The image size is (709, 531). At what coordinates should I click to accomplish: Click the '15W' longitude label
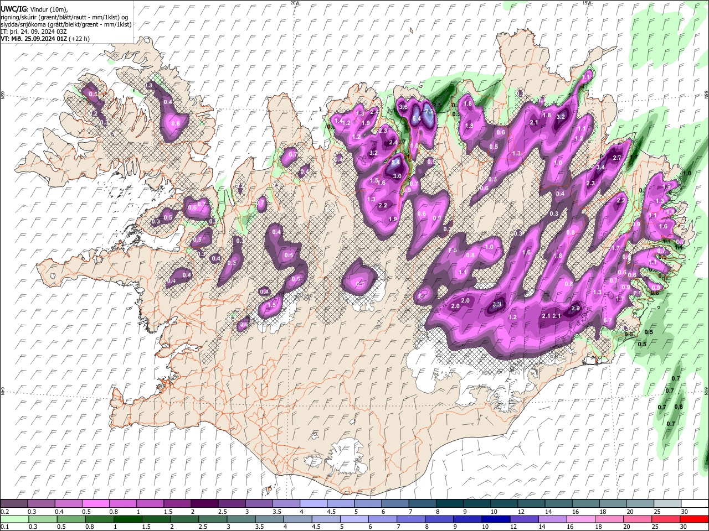(x=587, y=3)
